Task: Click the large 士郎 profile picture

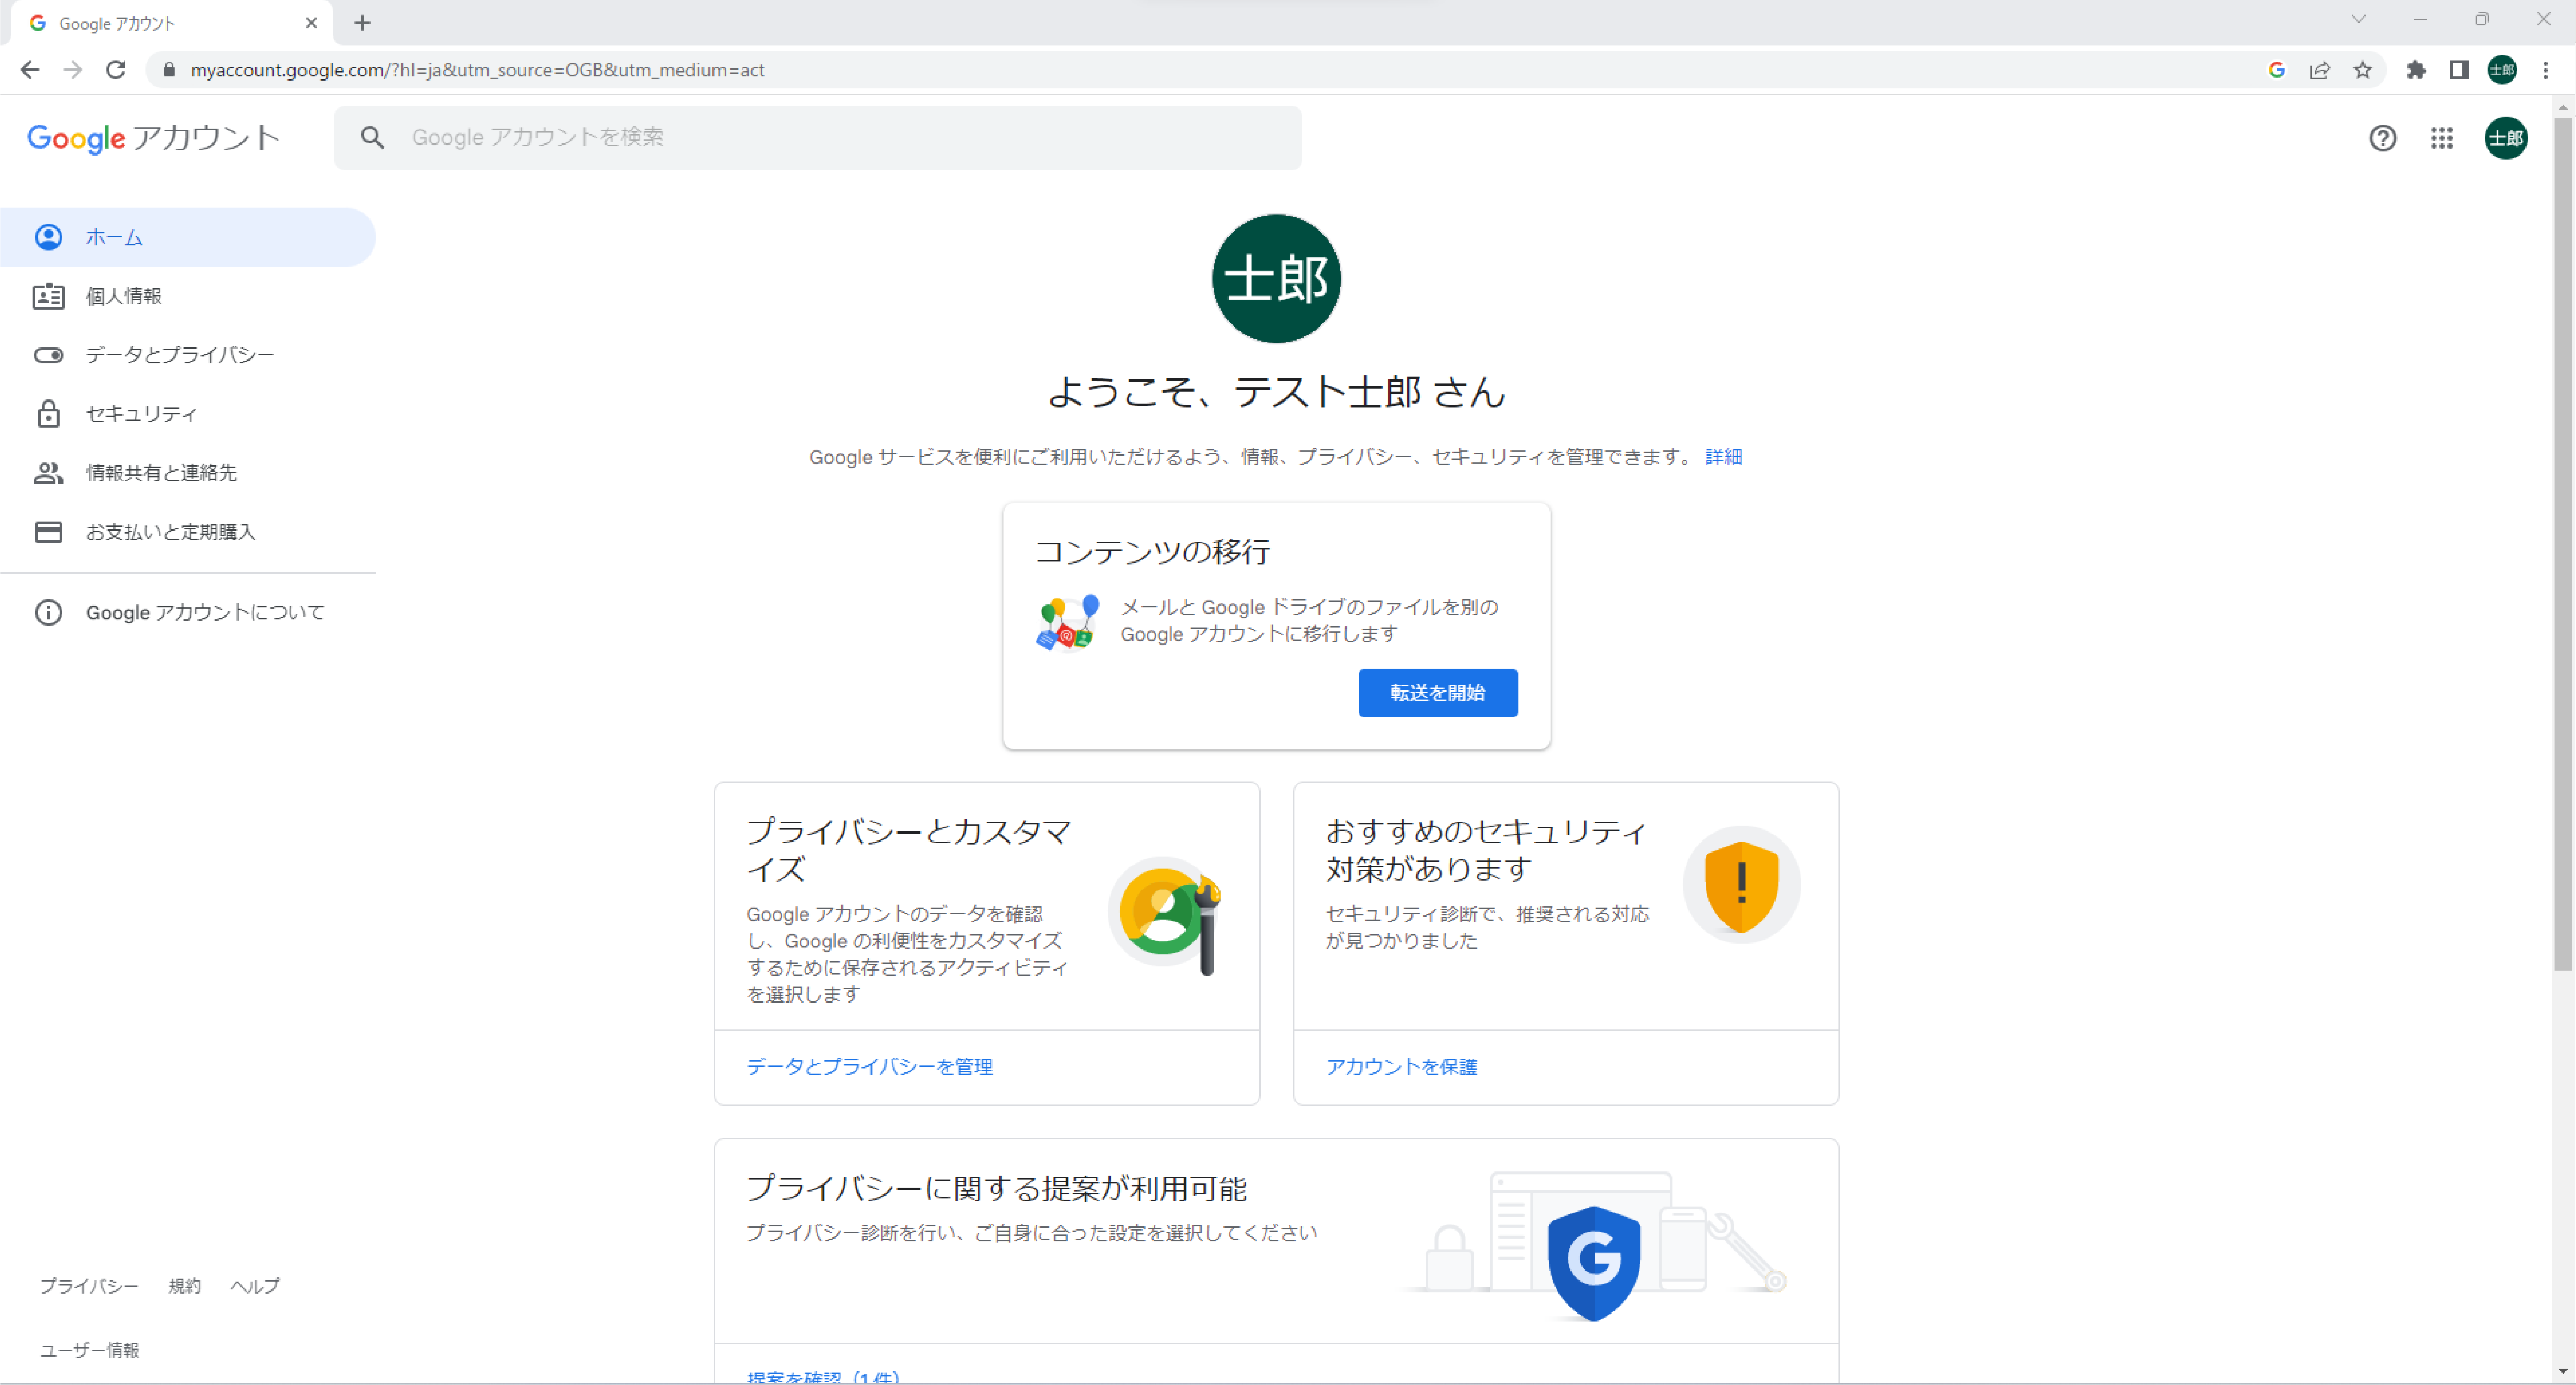Action: (x=1276, y=278)
